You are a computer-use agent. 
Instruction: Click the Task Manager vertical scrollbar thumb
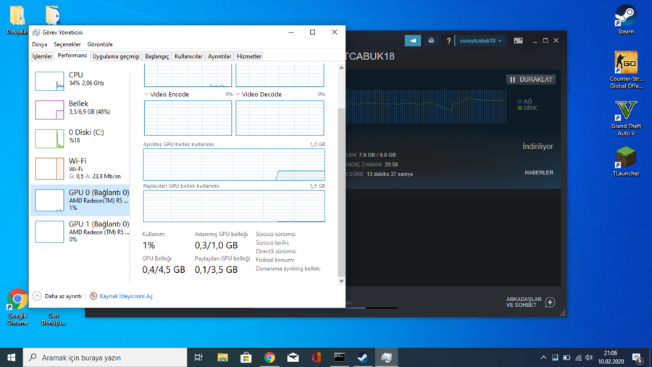click(341, 192)
